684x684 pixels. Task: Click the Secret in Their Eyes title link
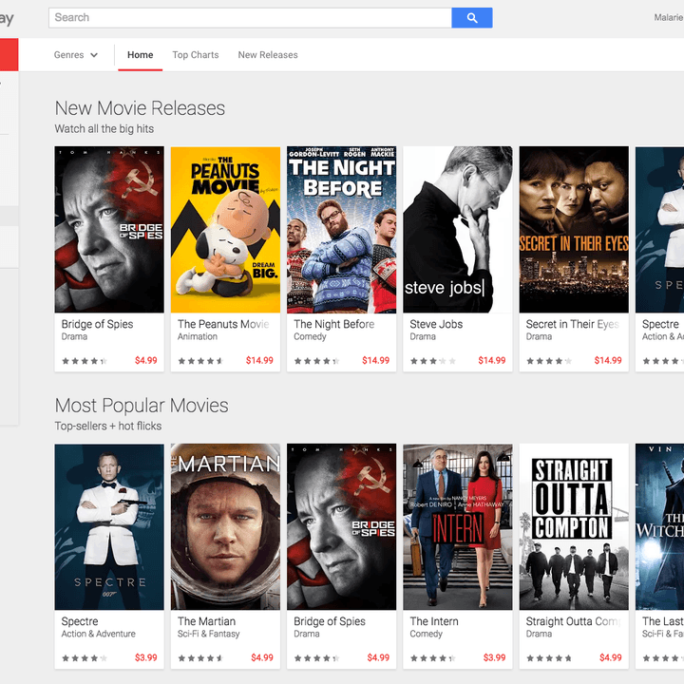[572, 324]
